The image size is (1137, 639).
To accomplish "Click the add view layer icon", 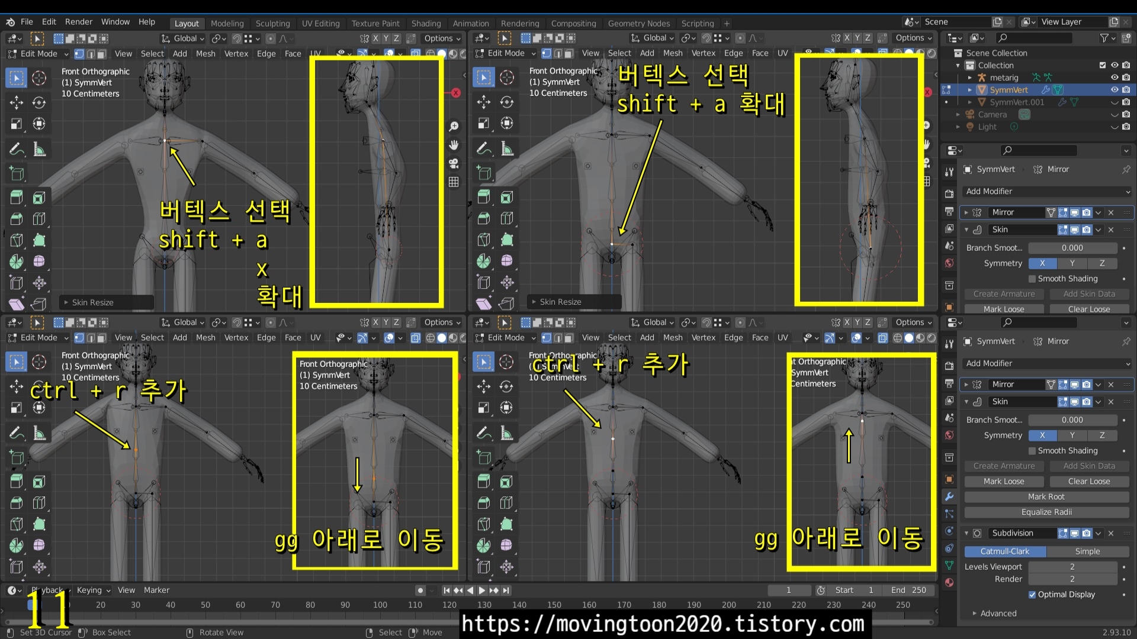I will (1114, 22).
